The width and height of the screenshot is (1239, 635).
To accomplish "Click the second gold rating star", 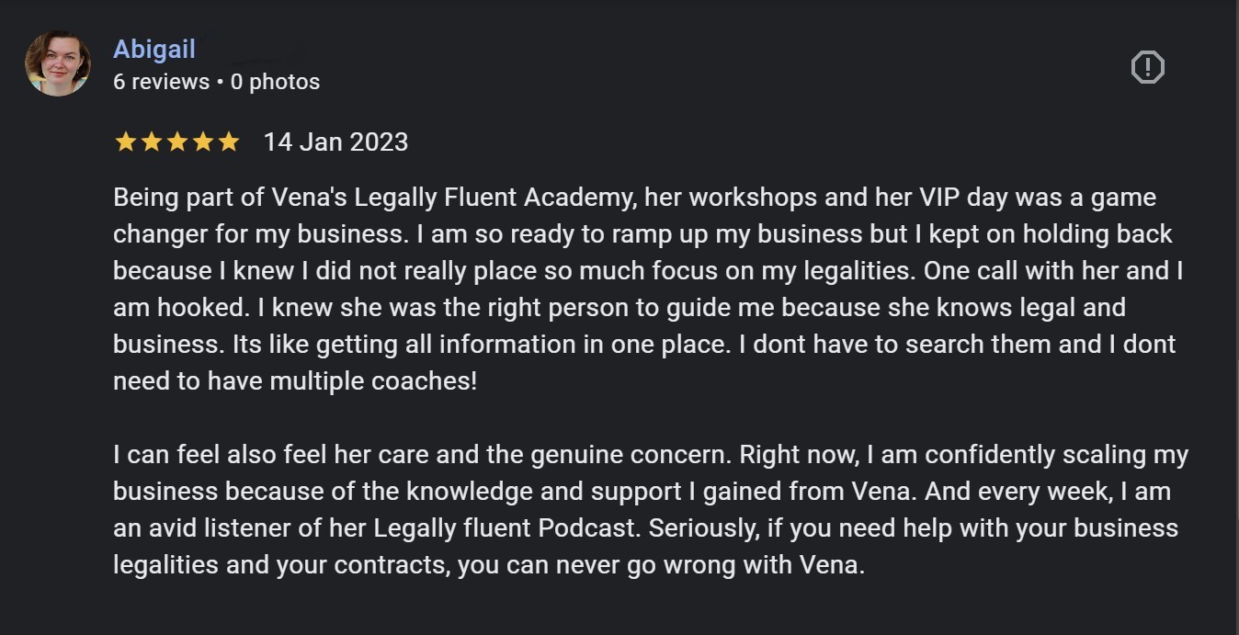I will point(151,142).
